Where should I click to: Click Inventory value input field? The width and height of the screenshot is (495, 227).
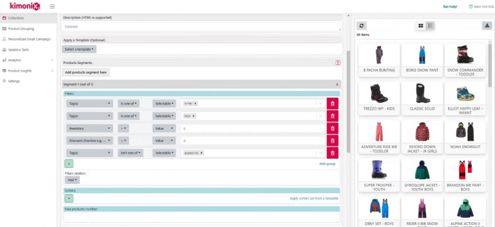(x=253, y=128)
